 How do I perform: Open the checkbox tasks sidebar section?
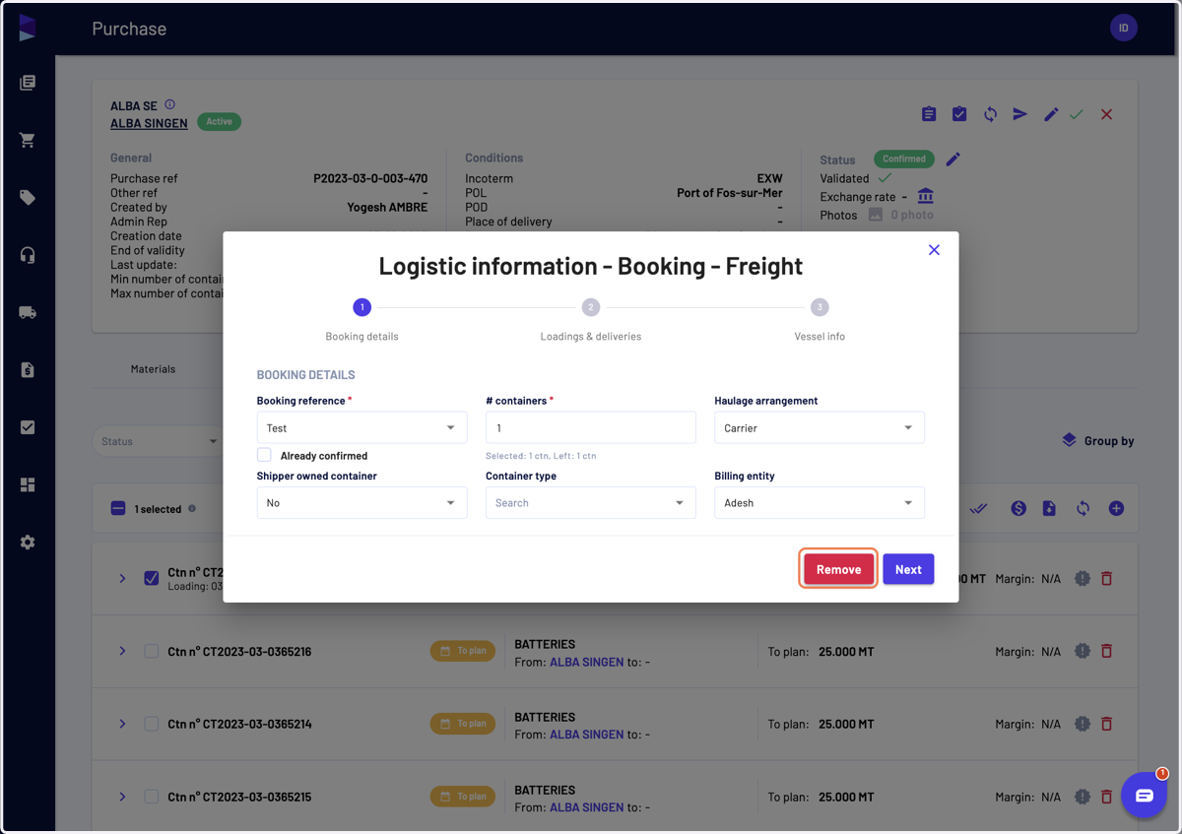[28, 427]
